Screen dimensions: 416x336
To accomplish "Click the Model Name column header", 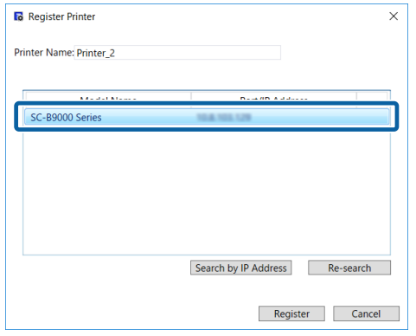I will (108, 97).
